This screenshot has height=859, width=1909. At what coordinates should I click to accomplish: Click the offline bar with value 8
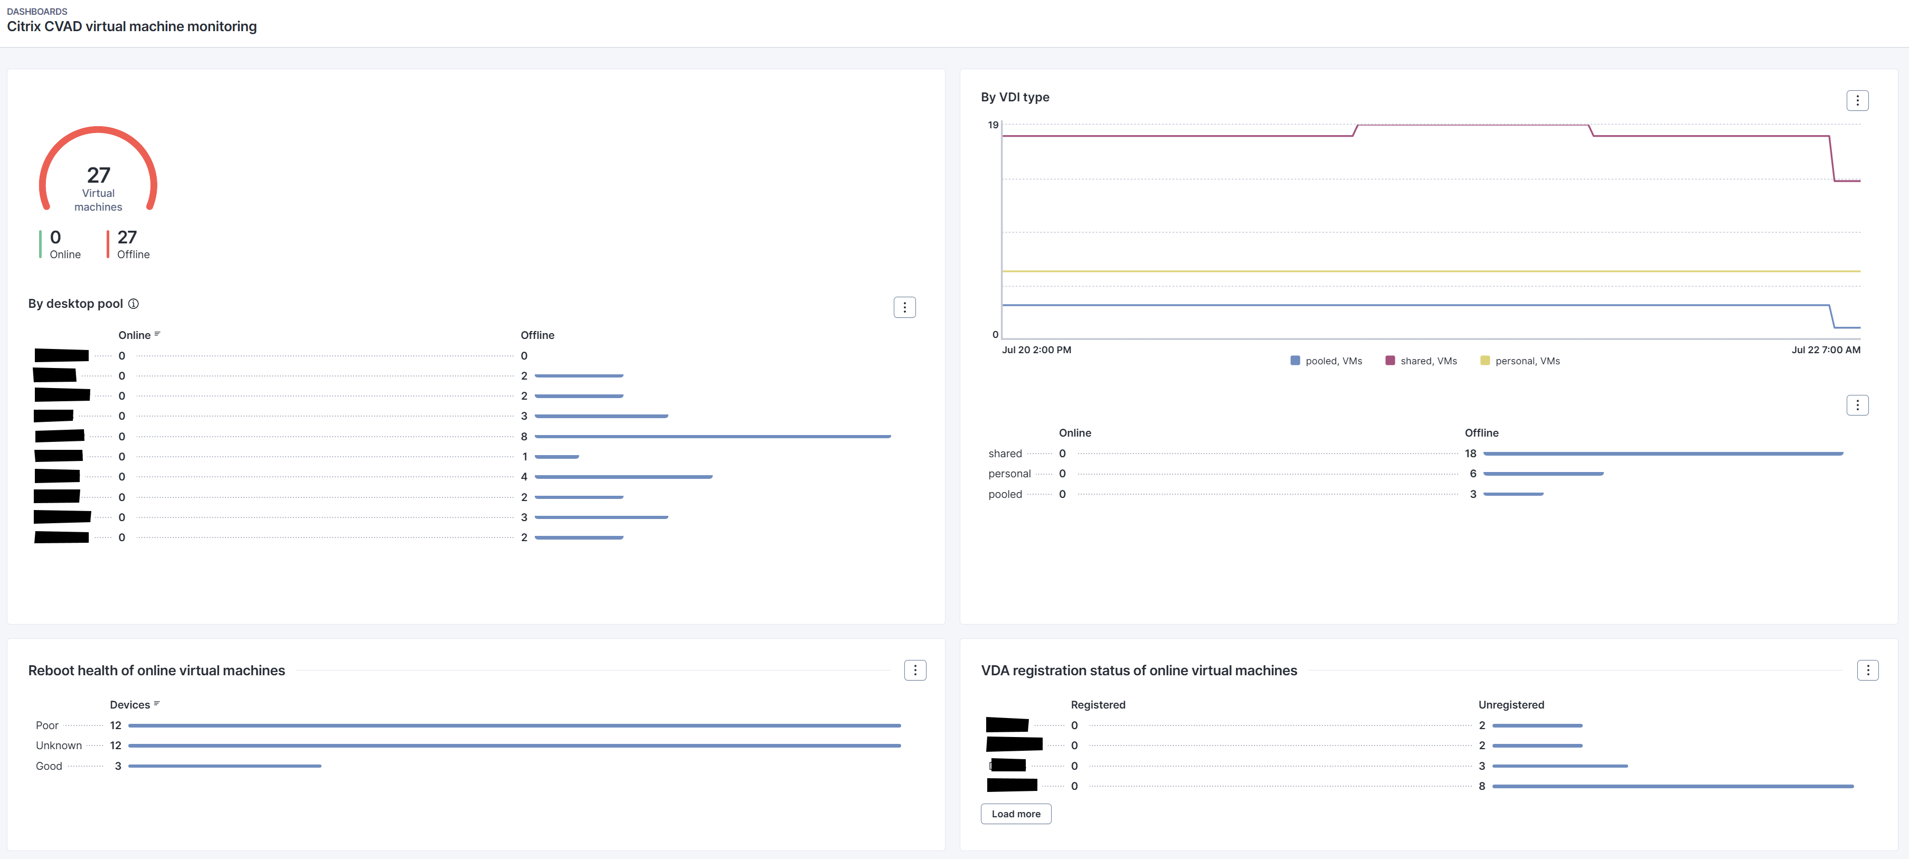click(712, 437)
